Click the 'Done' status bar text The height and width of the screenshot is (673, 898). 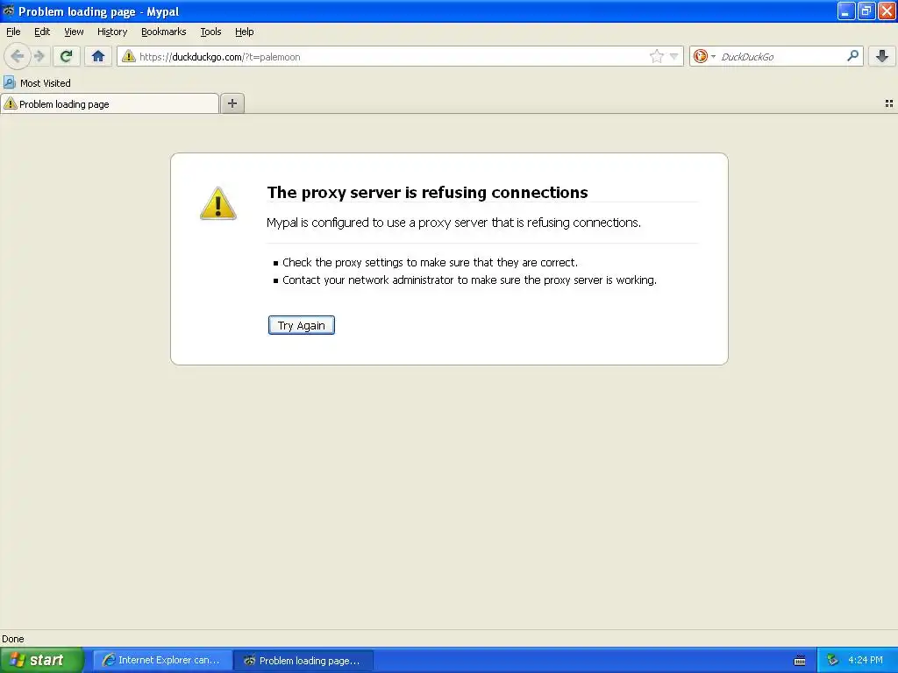13,639
